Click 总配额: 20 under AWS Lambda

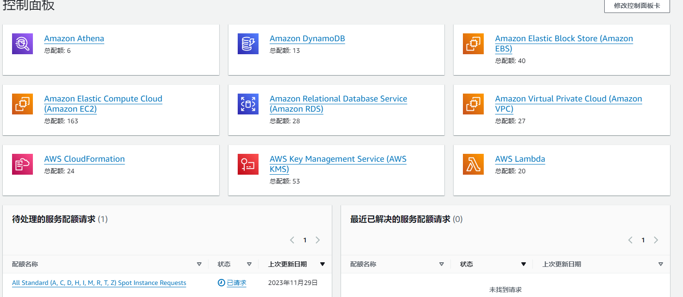click(x=510, y=171)
